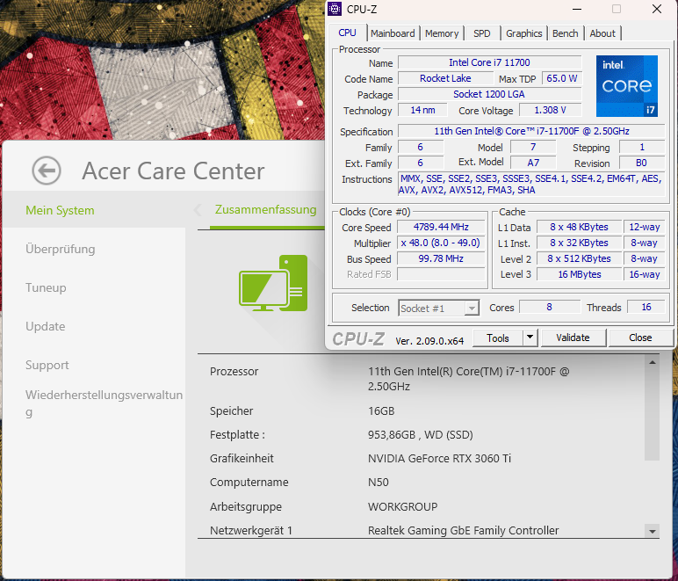Click the Festplatte value '953,86GB , WD (SSD)'

click(421, 435)
